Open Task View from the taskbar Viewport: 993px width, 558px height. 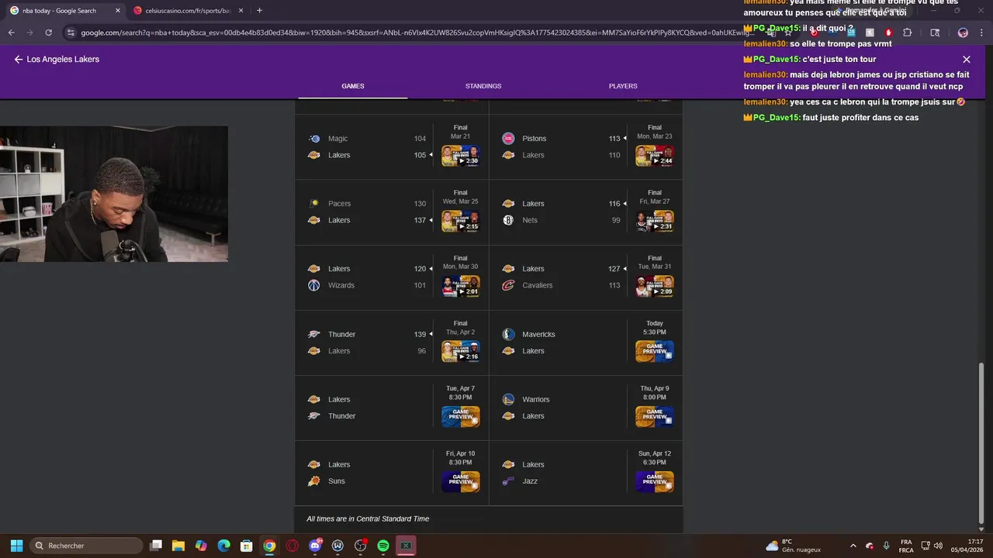156,546
